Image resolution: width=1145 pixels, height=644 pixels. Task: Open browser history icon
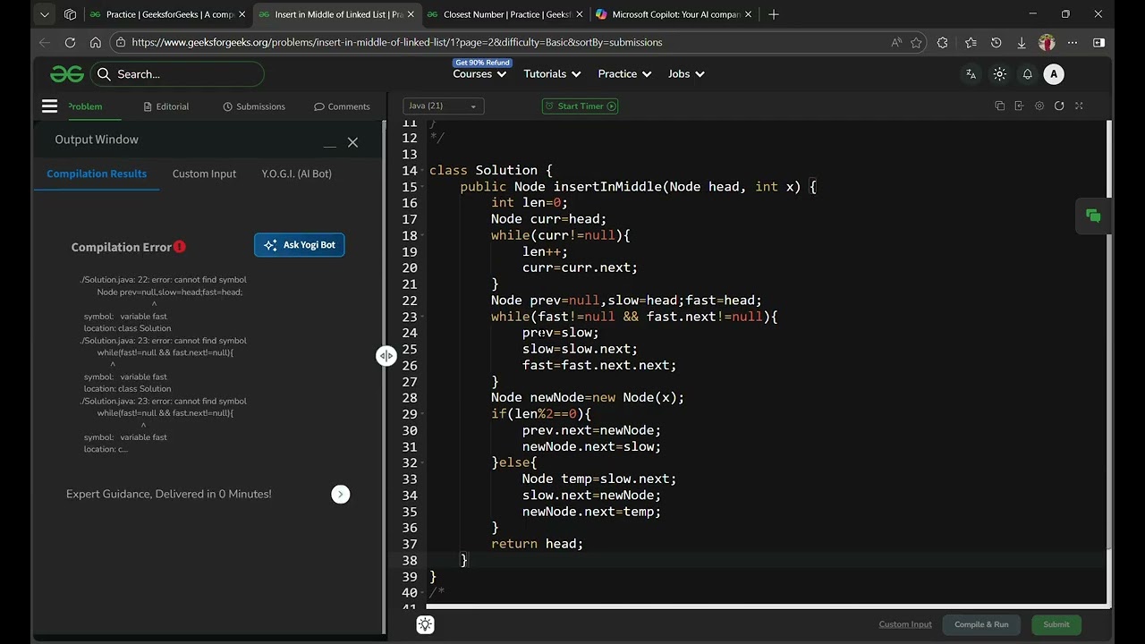(996, 42)
